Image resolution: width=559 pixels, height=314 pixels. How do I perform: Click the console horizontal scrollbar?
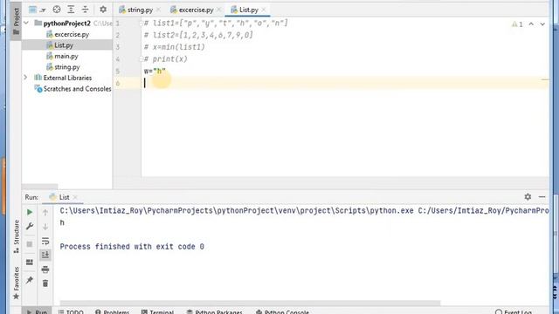coord(250,303)
